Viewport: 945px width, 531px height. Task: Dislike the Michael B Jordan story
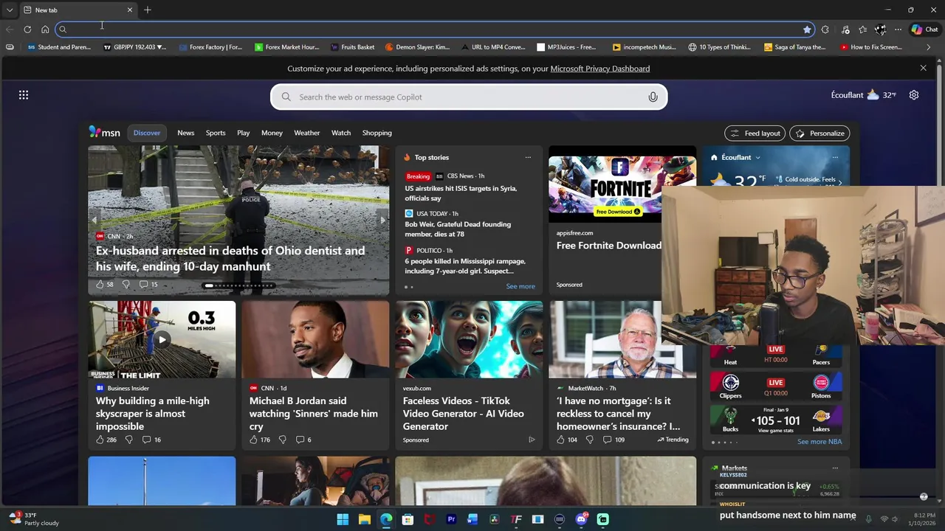(282, 440)
